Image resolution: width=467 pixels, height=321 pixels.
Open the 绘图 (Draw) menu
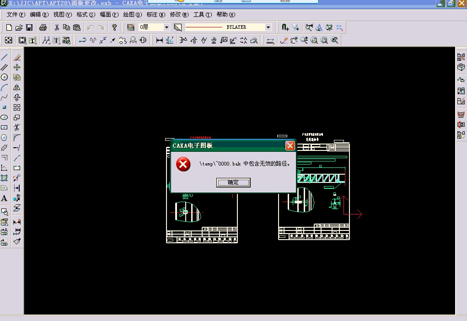(x=132, y=15)
